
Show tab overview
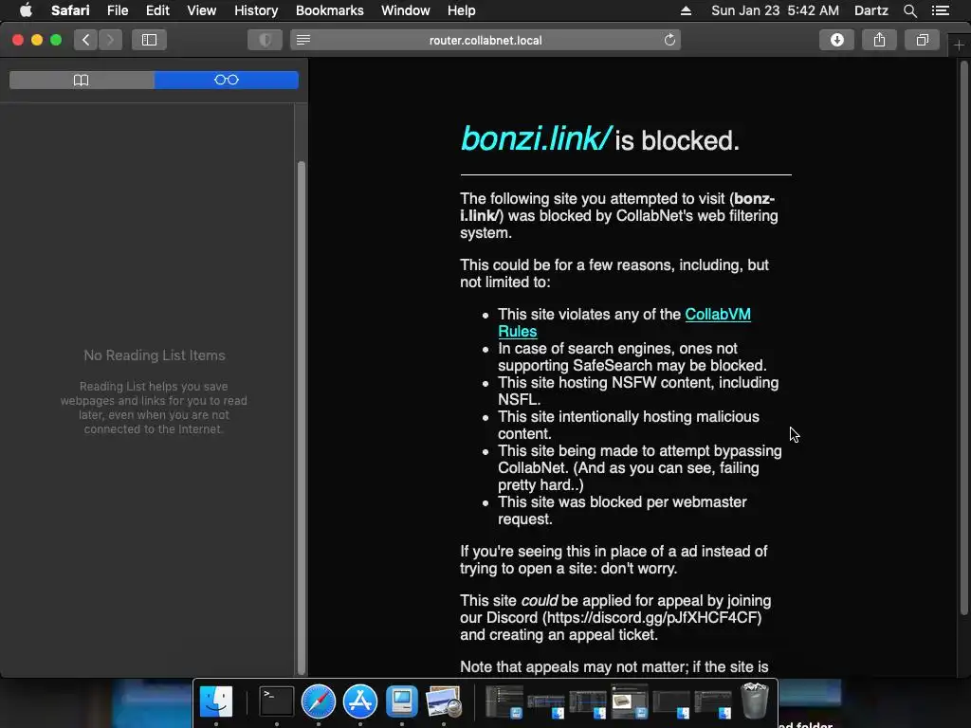pyautogui.click(x=922, y=40)
